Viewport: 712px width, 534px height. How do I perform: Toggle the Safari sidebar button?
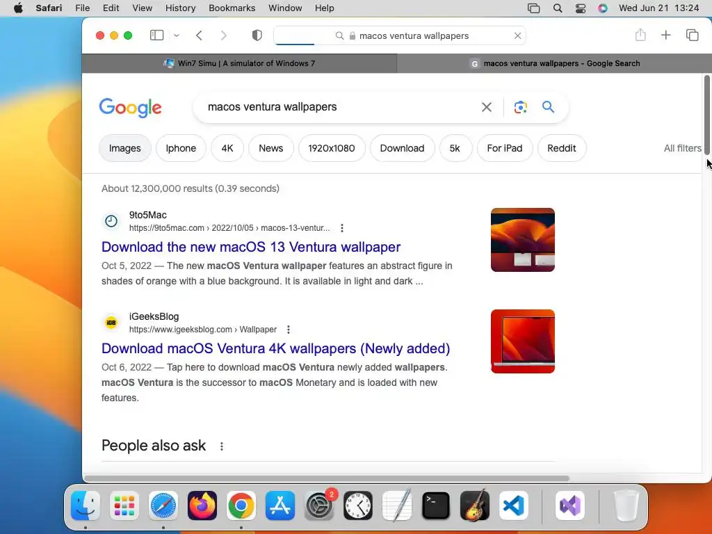tap(156, 35)
